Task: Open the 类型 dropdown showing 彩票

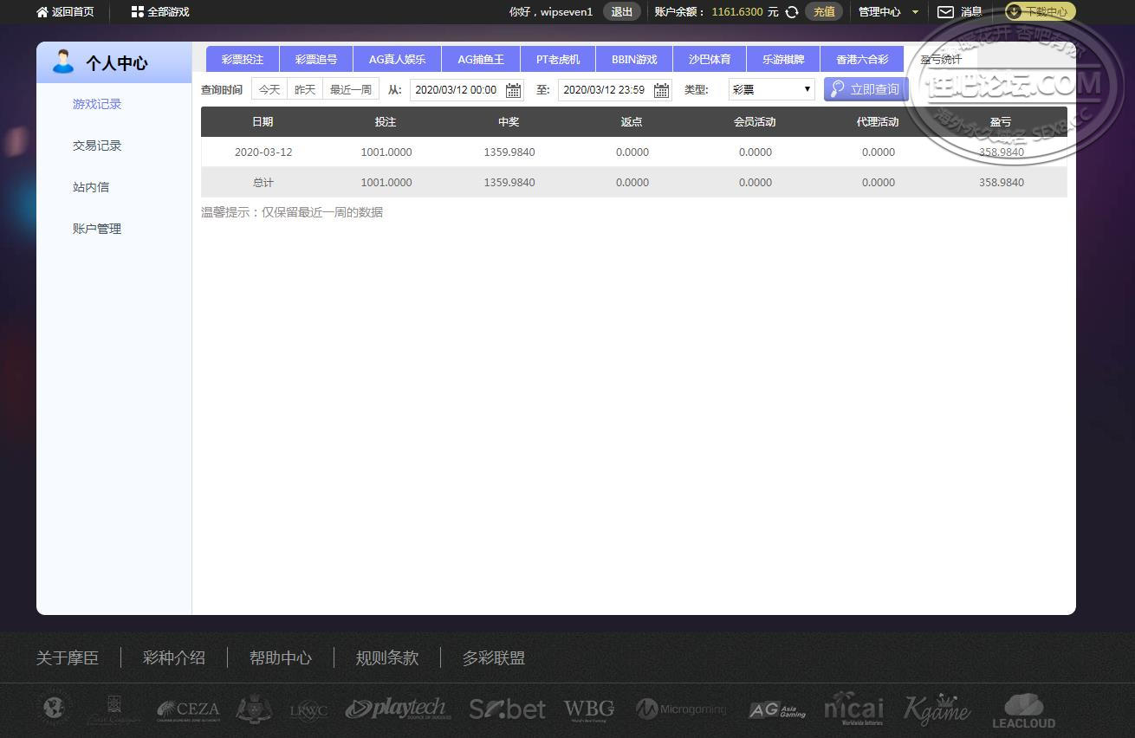Action: pyautogui.click(x=771, y=89)
